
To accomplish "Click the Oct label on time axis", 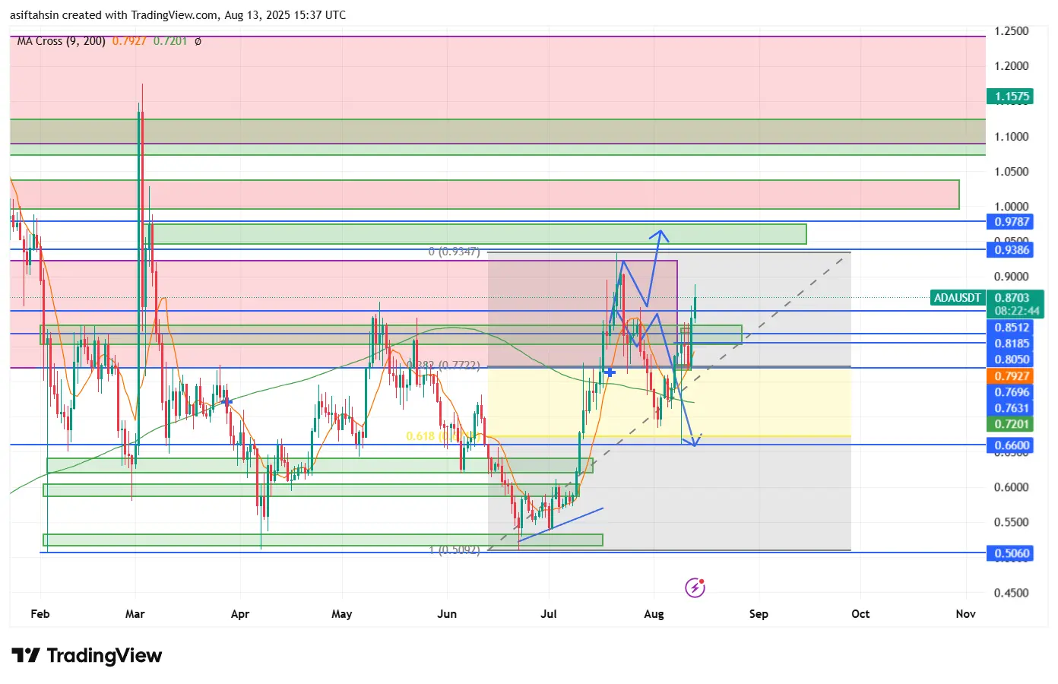I will click(860, 614).
